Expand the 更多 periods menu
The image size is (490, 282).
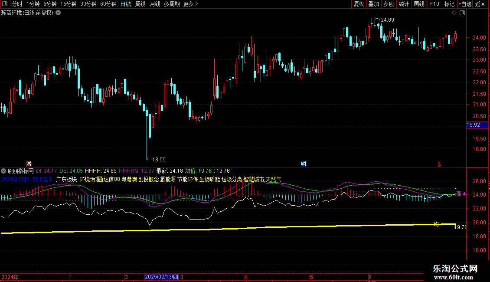tap(190, 4)
